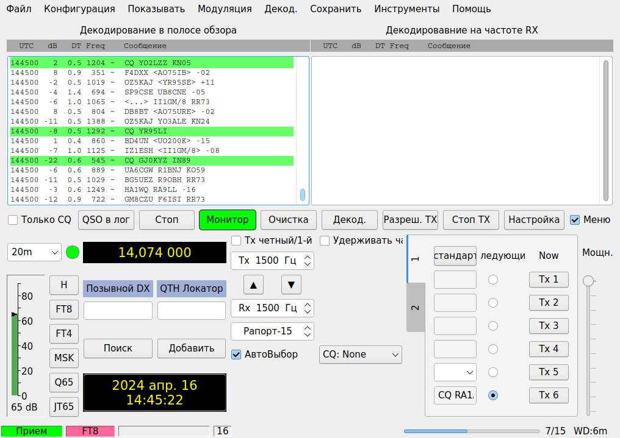620x438 pixels.
Task: Select the CQ YO2LZZ KN05 message row
Action: (x=152, y=63)
